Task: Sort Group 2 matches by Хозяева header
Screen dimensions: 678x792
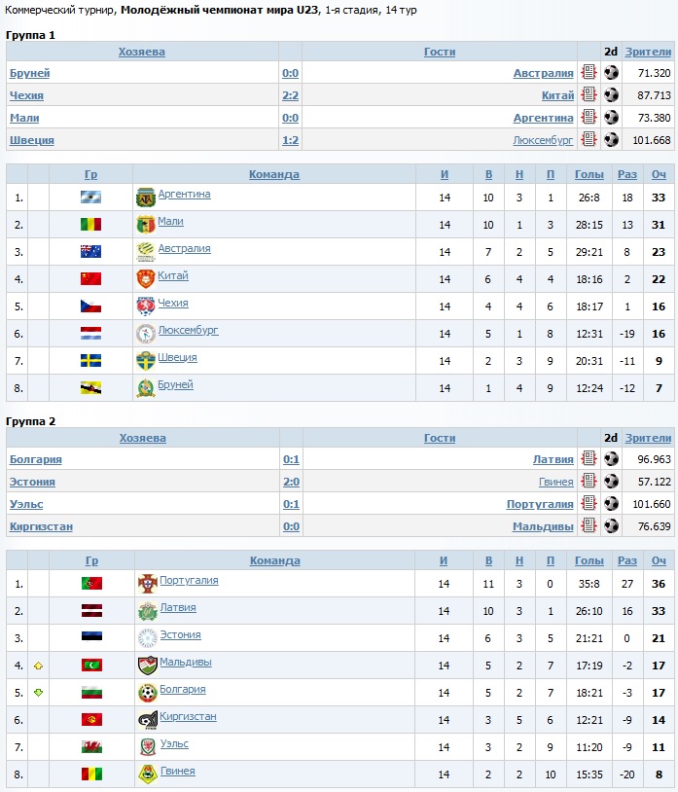Action: tap(142, 438)
